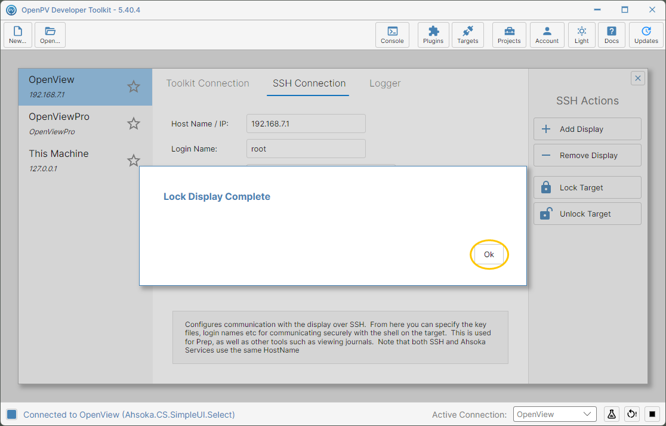Screen dimensions: 666x426
Task: Click the Login Name field
Action: pyautogui.click(x=306, y=149)
